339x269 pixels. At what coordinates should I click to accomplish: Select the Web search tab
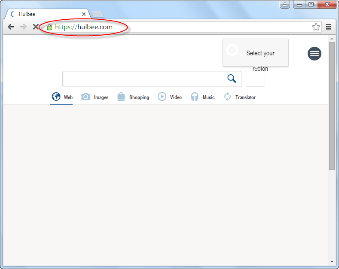pos(61,97)
